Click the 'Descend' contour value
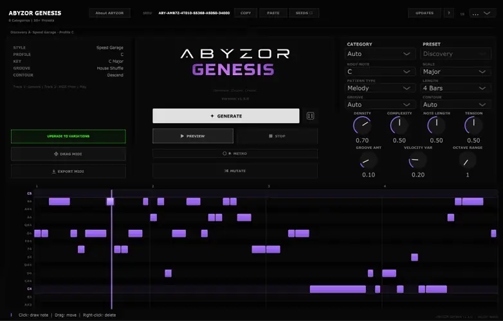Screen dimensions: 503x321 115,75
